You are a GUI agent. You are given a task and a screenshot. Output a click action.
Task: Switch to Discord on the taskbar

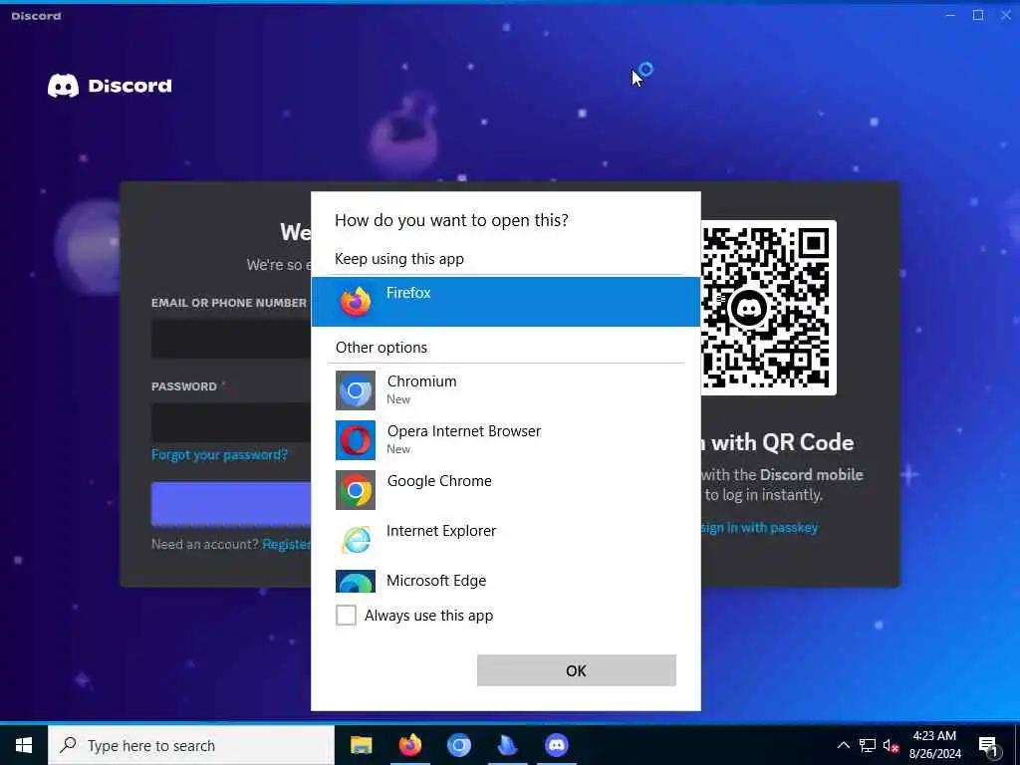tap(556, 745)
